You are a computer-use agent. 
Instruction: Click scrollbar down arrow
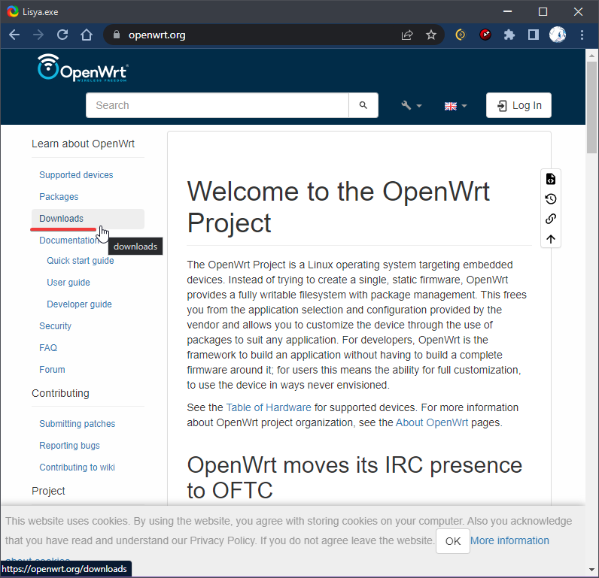point(591,570)
